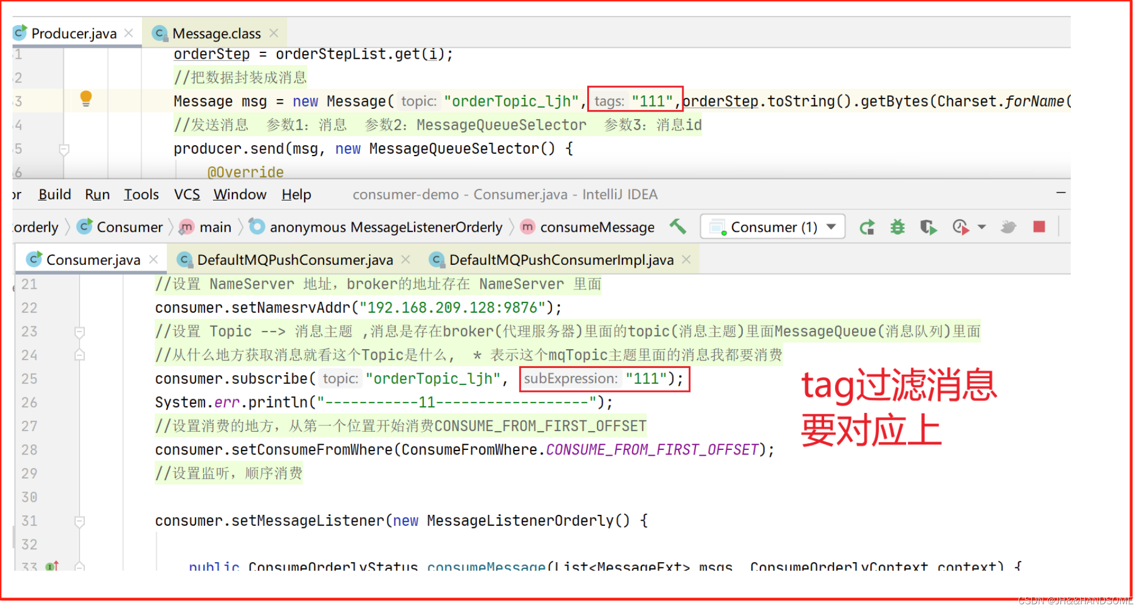Stop the running Consumer process
The width and height of the screenshot is (1142, 610).
[1039, 227]
